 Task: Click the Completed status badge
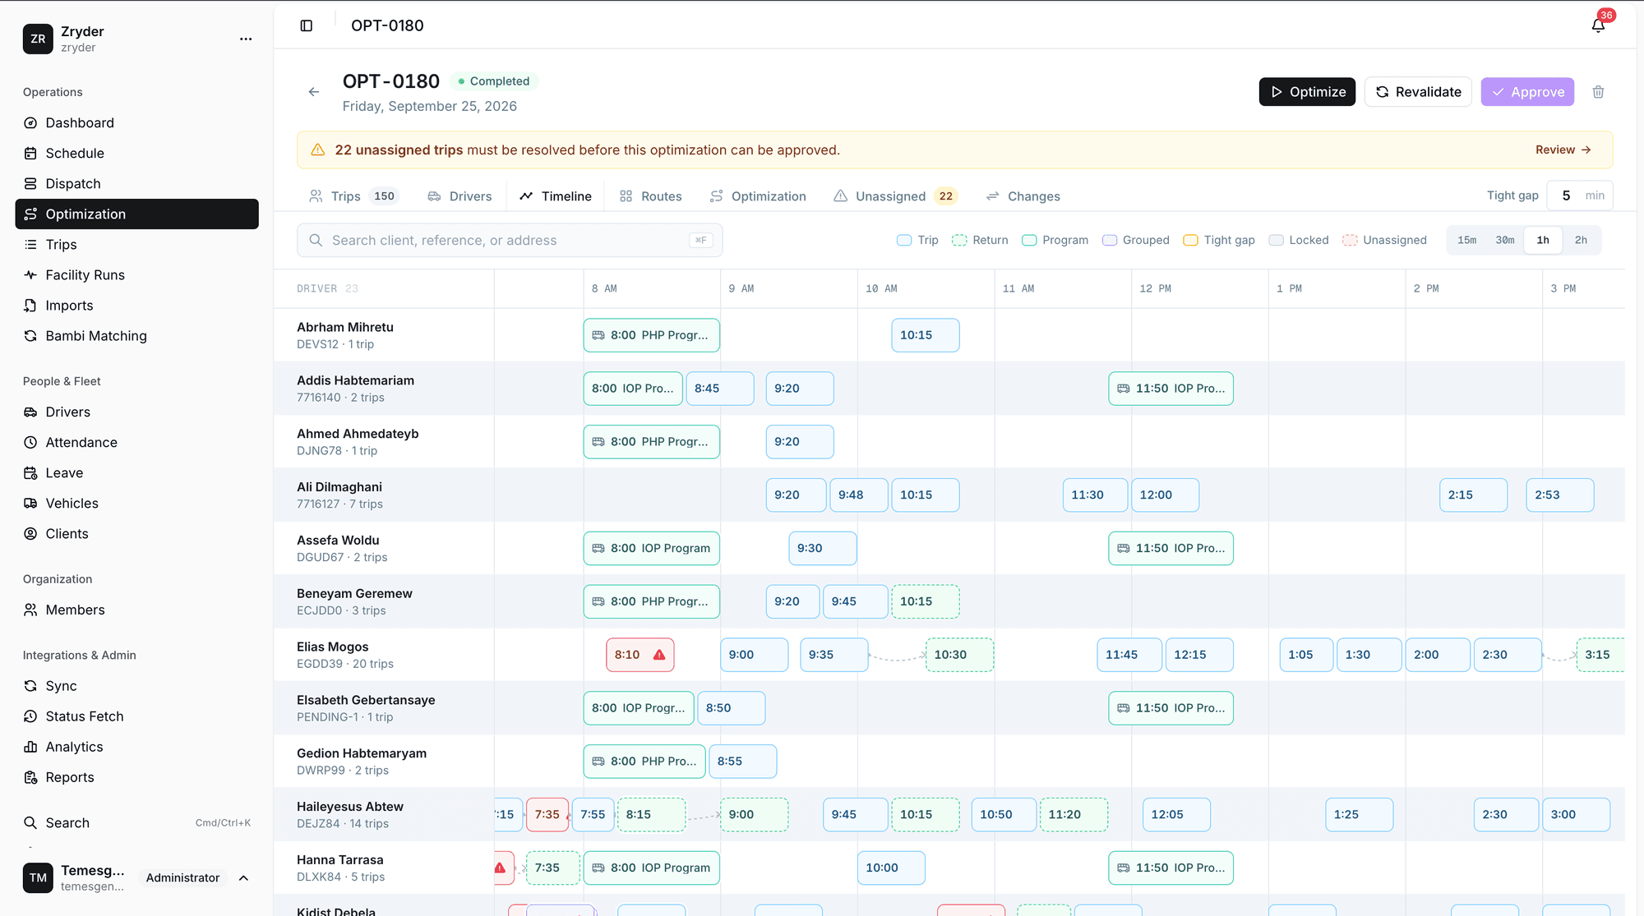tap(494, 81)
